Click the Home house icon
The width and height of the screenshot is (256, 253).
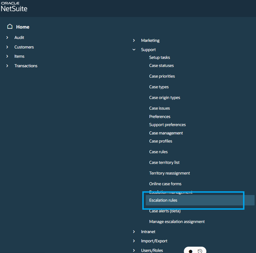(10, 27)
